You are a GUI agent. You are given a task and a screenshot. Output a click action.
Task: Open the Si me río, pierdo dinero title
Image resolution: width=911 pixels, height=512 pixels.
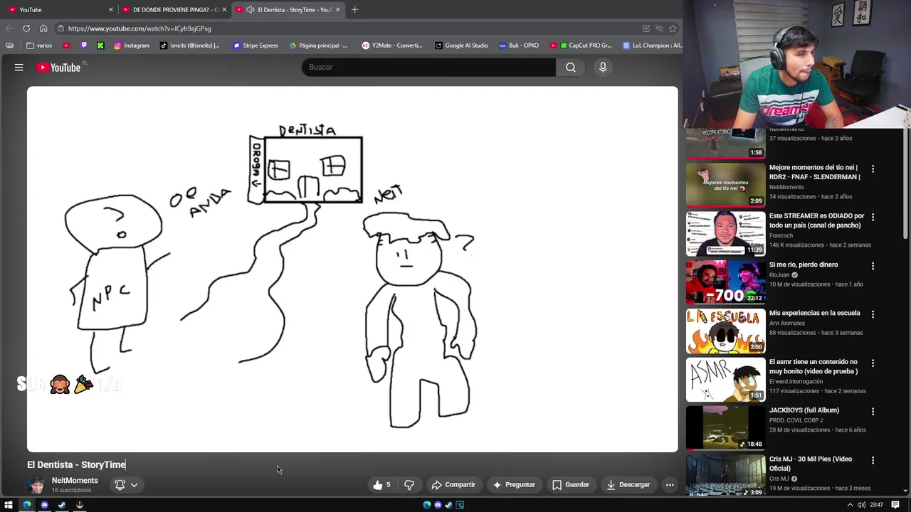[803, 265]
